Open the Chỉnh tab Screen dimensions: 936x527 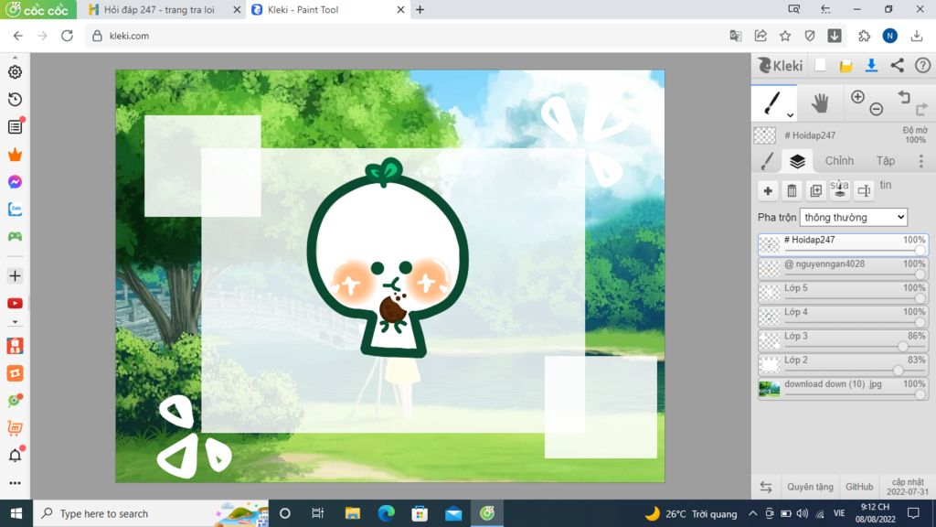[x=839, y=161]
